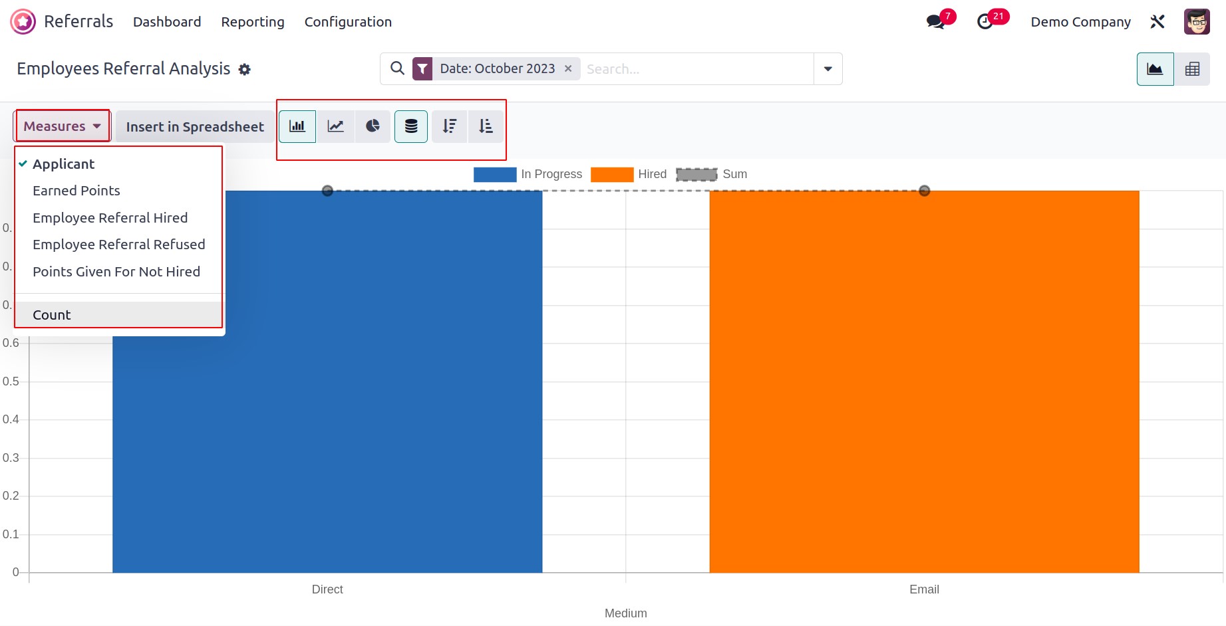This screenshot has height=626, width=1226.
Task: Expand the search options dropdown arrow
Action: click(x=828, y=69)
